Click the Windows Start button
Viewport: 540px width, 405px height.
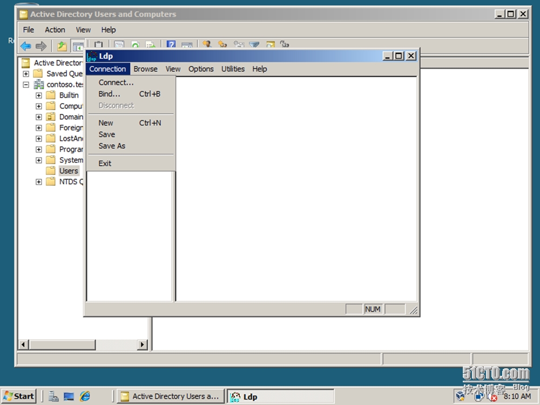click(19, 396)
